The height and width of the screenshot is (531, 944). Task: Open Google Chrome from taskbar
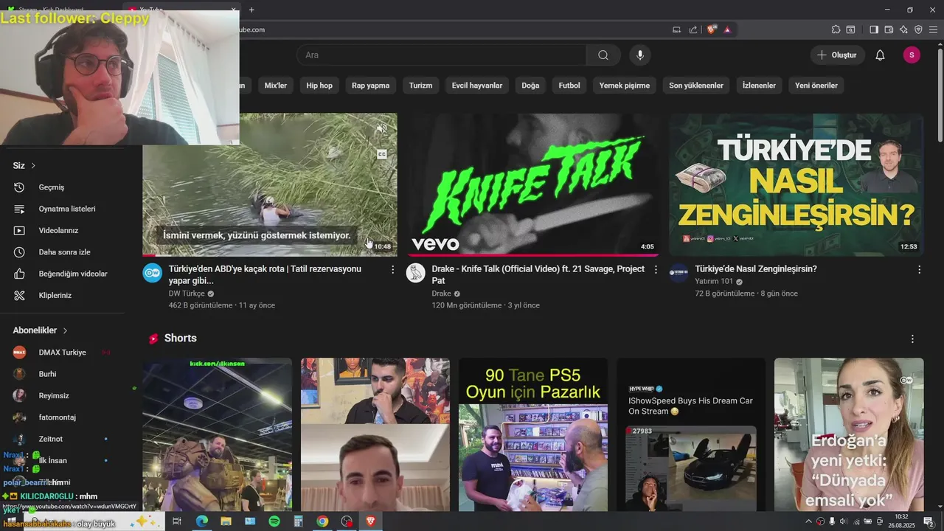click(x=322, y=521)
